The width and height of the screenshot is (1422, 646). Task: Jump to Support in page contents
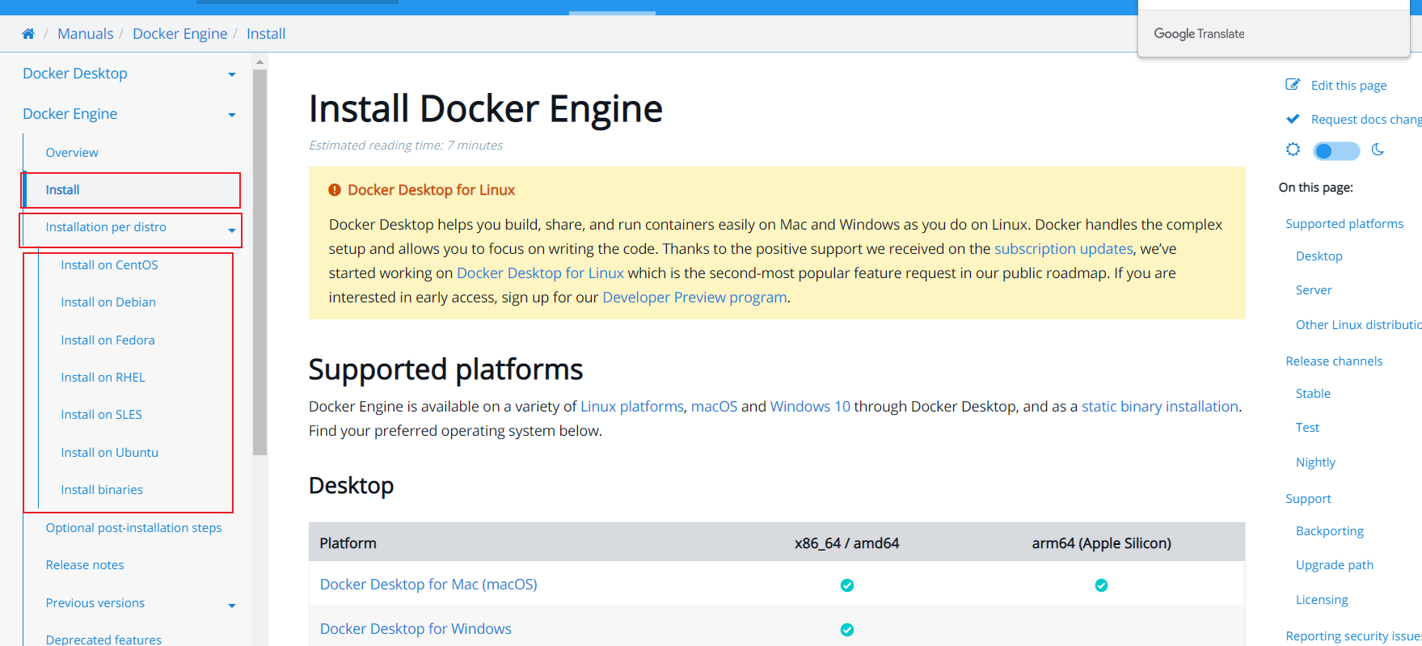coord(1308,499)
